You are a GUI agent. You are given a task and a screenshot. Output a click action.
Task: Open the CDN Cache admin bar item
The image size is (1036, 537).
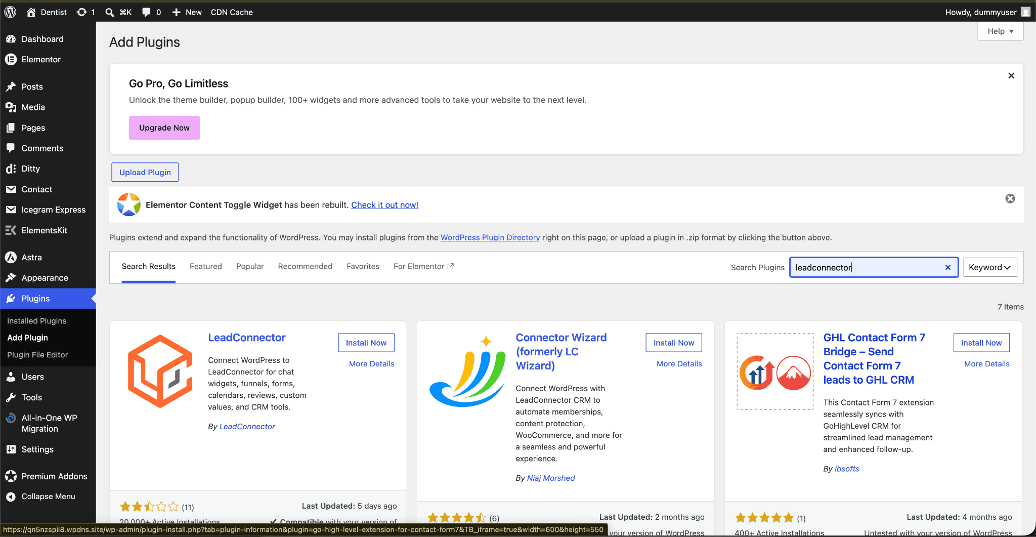point(232,12)
